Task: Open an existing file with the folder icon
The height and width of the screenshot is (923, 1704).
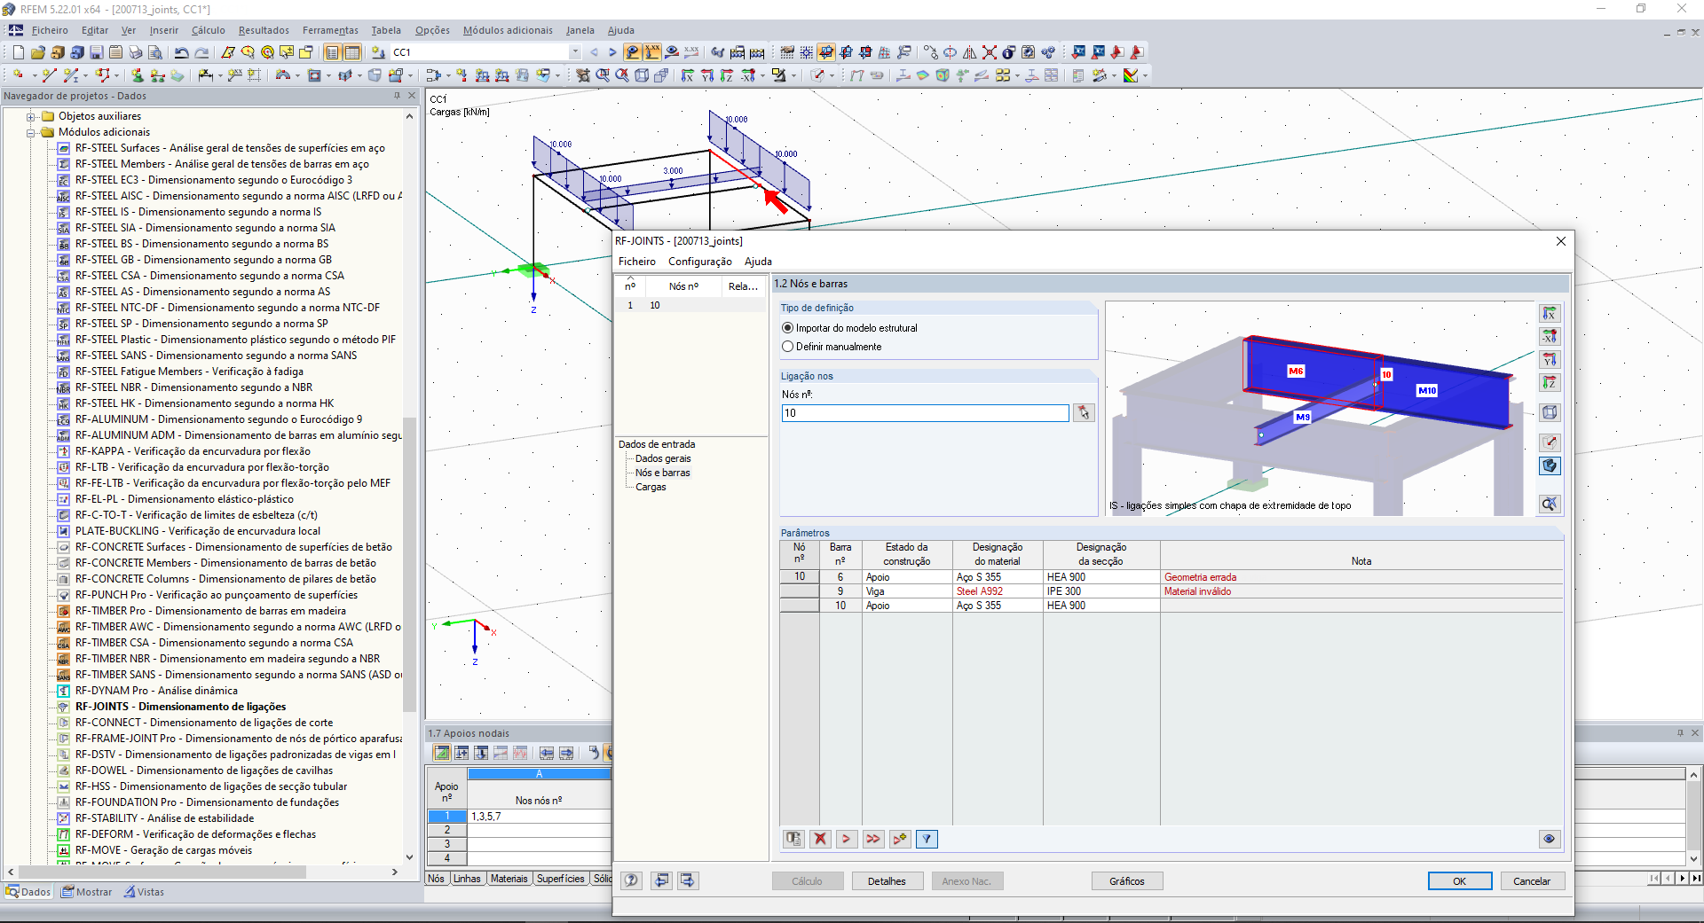Action: (x=37, y=52)
